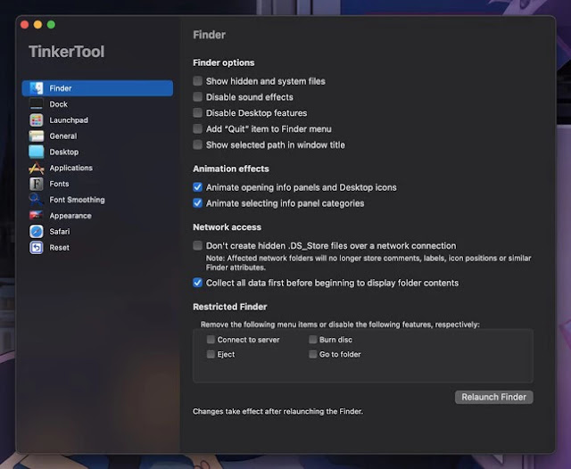Screen dimensions: 571x469
Task: Click the Finder icon in sidebar
Action: click(x=37, y=88)
